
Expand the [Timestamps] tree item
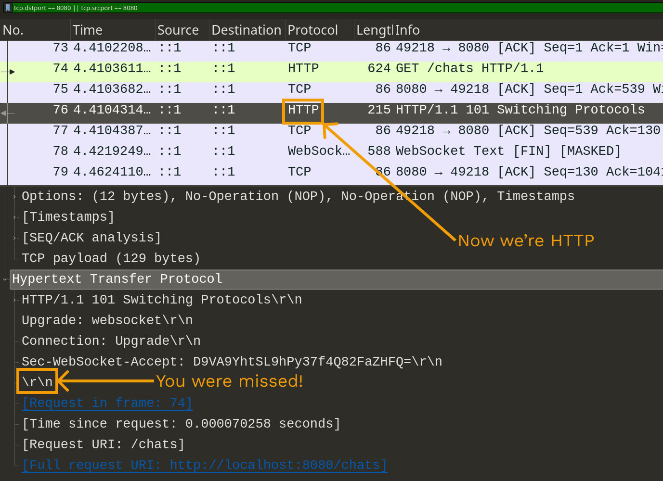pos(14,216)
